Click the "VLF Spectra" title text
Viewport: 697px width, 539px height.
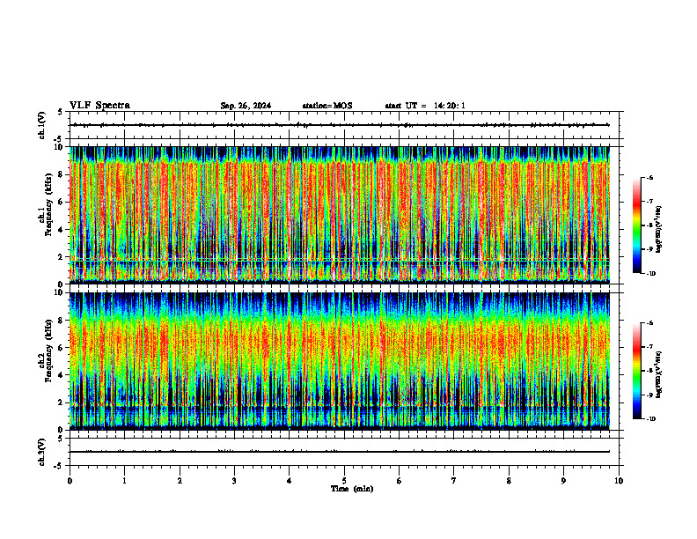click(99, 106)
